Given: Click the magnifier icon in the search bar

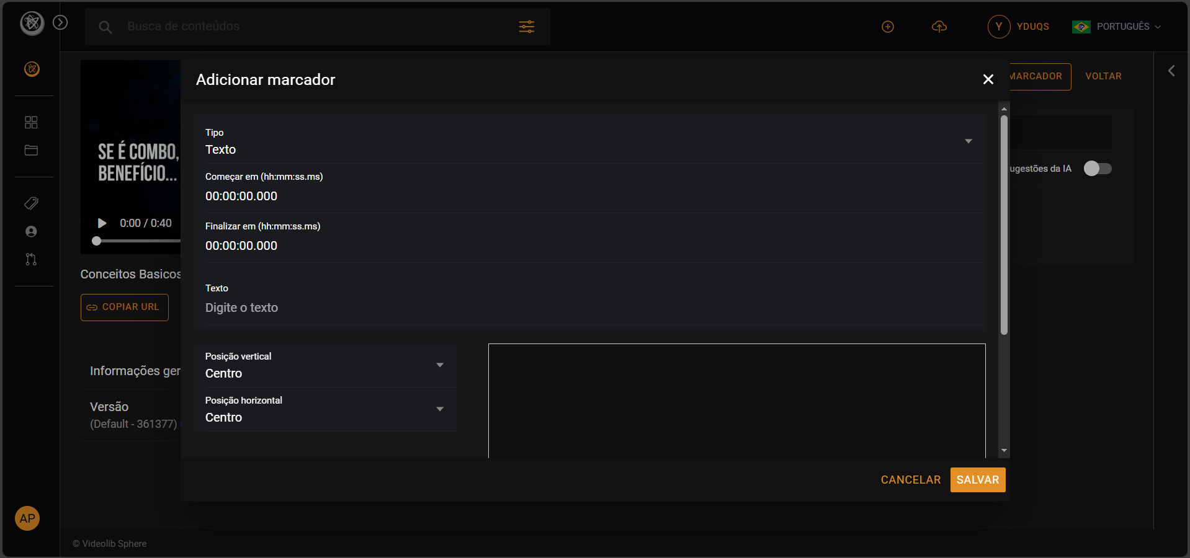Looking at the screenshot, I should (x=105, y=27).
